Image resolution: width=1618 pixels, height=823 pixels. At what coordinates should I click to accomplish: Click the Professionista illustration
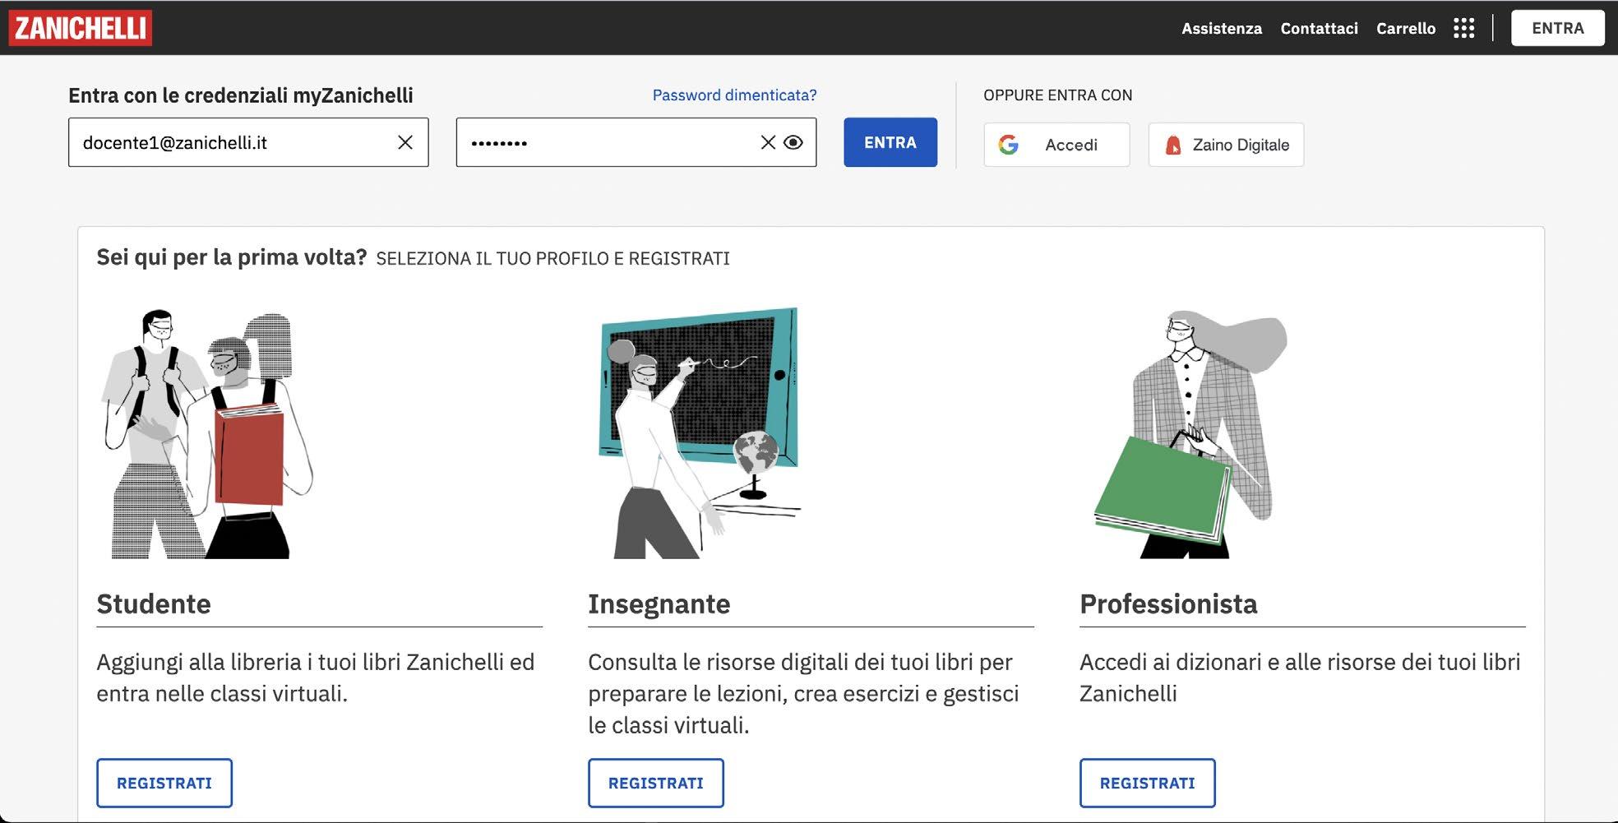tap(1188, 434)
